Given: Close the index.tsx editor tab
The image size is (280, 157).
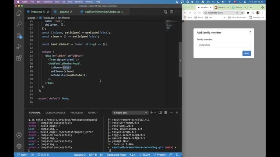Looking at the screenshot, I should click(48, 12).
